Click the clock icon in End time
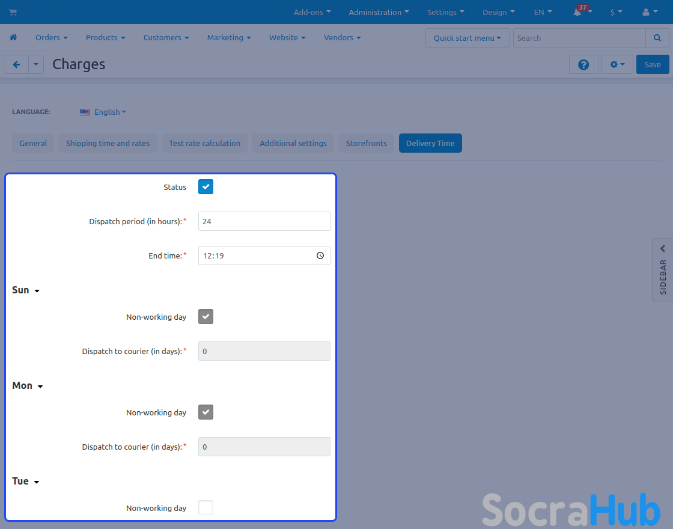The width and height of the screenshot is (673, 529). tap(320, 255)
